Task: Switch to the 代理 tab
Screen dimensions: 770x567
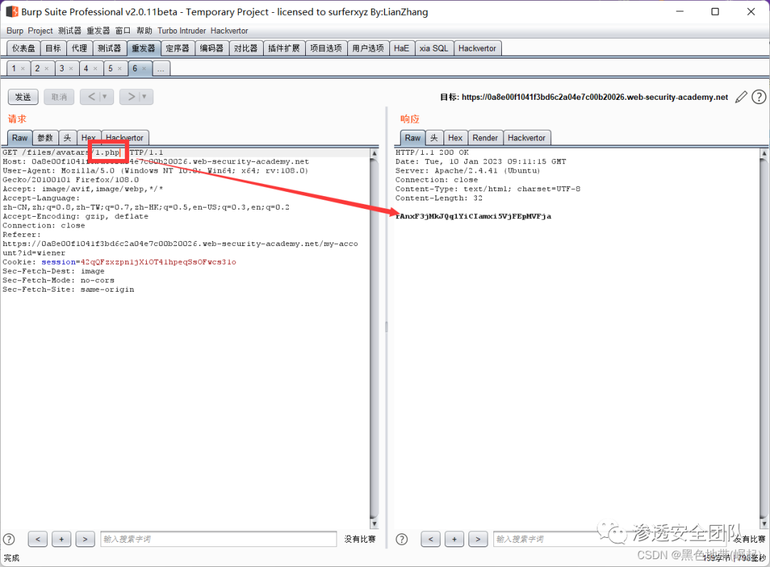Action: [x=79, y=48]
